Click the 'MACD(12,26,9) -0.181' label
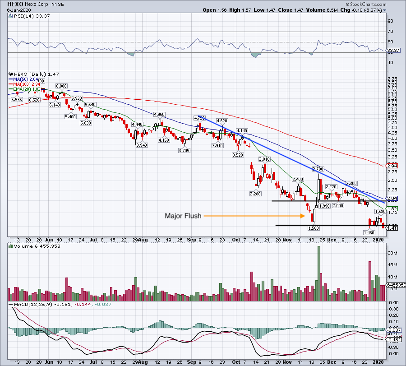Image resolution: width=406 pixels, height=366 pixels. coord(42,304)
